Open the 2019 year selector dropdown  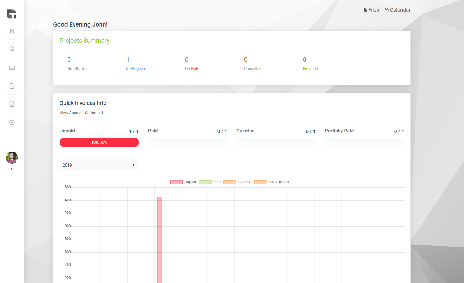99,165
